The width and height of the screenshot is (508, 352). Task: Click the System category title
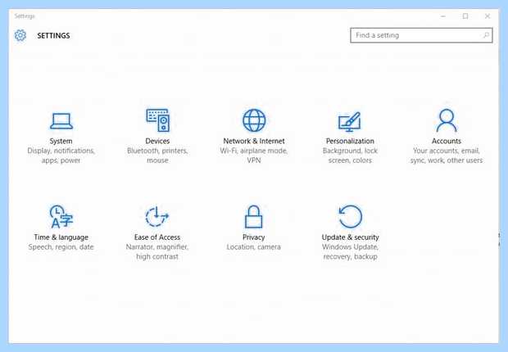point(61,141)
